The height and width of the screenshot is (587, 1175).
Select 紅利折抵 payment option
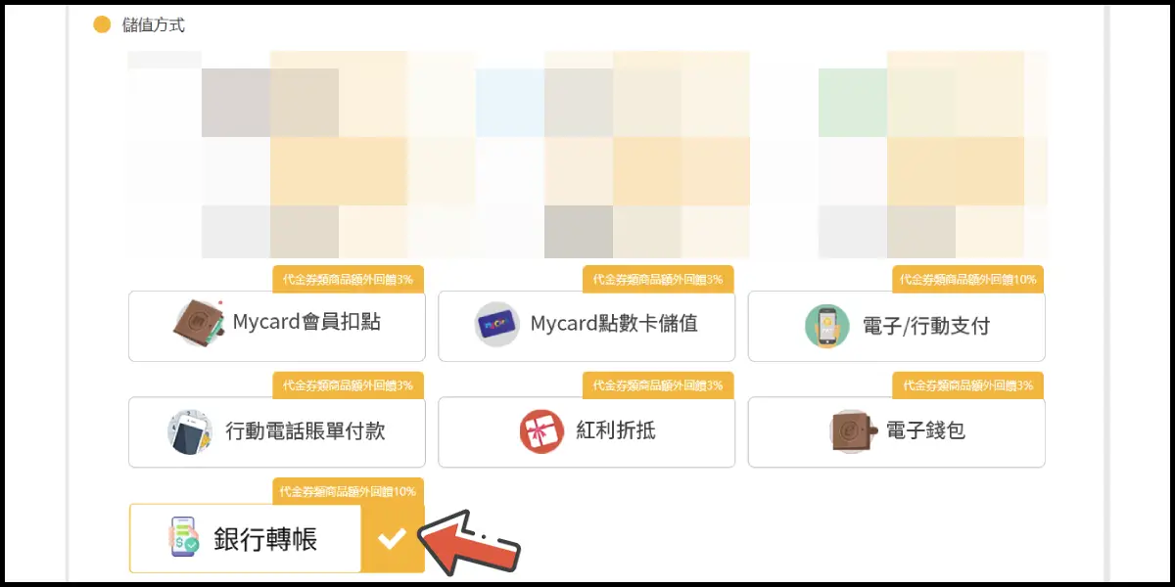(587, 431)
